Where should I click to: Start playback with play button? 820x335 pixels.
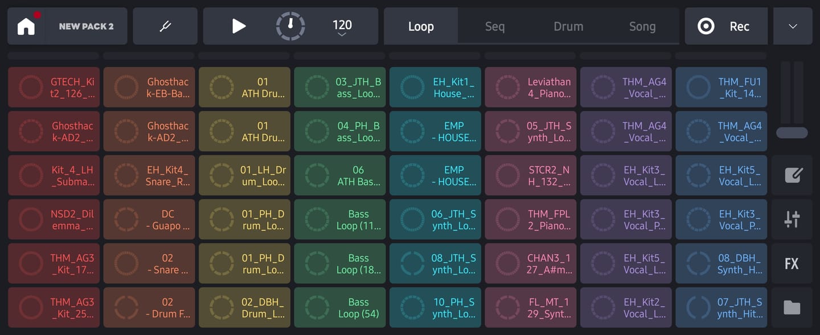239,26
